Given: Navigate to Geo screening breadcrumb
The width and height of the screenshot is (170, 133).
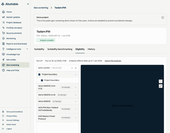Looking at the screenshot, I should pyautogui.click(x=41, y=7).
